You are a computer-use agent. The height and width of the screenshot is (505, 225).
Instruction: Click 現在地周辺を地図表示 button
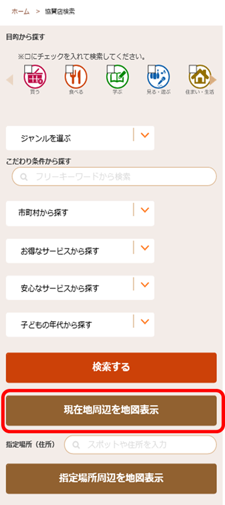(111, 411)
